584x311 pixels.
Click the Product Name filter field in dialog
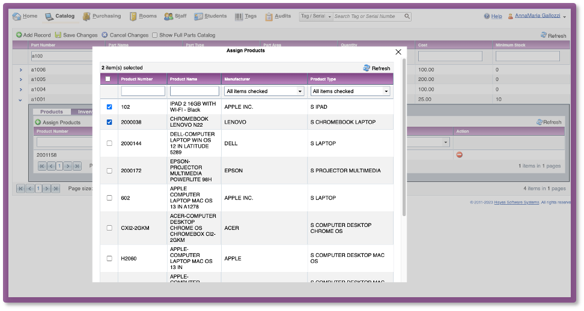[x=195, y=91]
